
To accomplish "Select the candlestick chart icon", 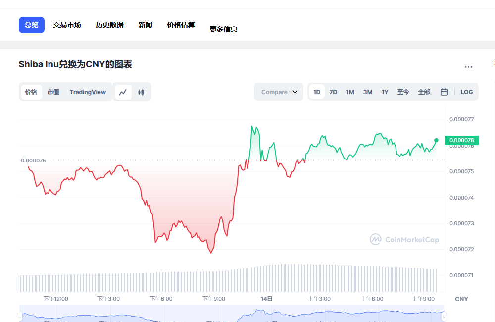I will pyautogui.click(x=141, y=92).
